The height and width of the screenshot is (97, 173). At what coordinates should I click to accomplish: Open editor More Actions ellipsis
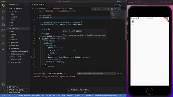(x=124, y=5)
